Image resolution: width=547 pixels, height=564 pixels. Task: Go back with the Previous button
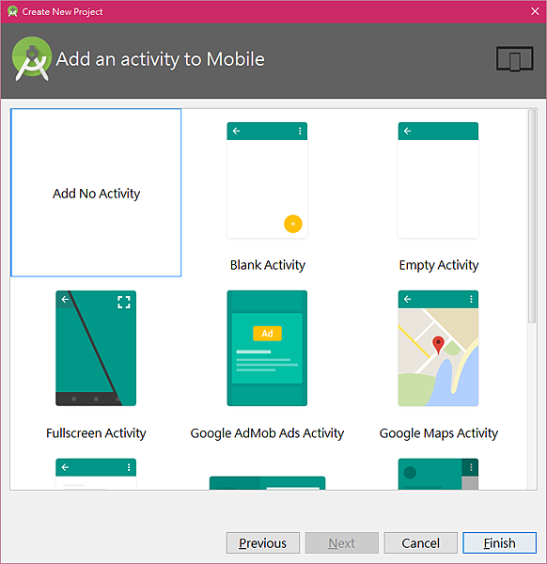coord(263,542)
